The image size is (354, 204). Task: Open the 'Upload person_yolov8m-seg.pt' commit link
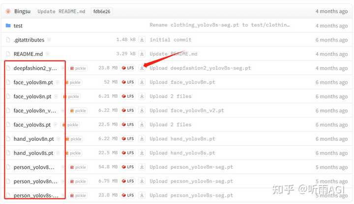click(191, 167)
